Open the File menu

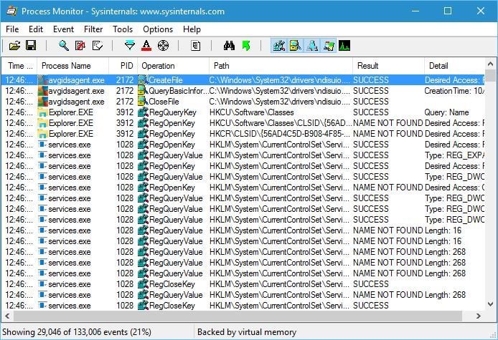pyautogui.click(x=12, y=29)
